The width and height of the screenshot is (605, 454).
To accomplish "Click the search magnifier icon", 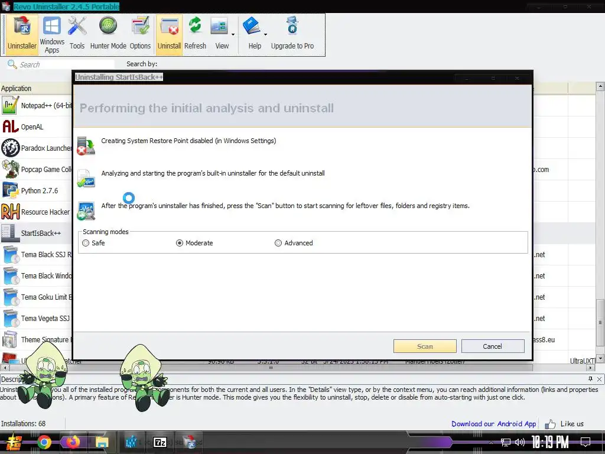I will pos(12,64).
